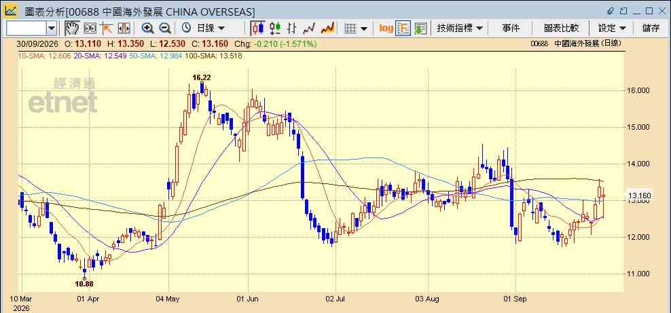
Task: Click the 10.88 low price marker
Action: pos(84,284)
